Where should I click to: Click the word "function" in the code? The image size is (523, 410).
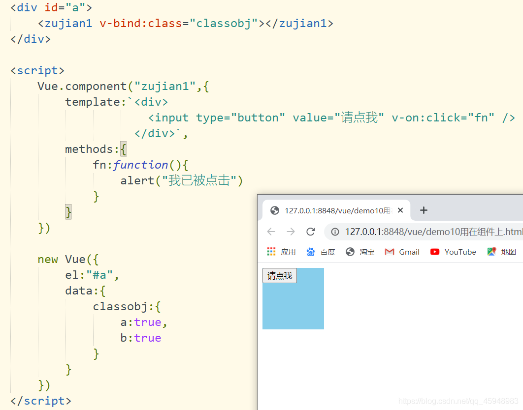click(140, 165)
